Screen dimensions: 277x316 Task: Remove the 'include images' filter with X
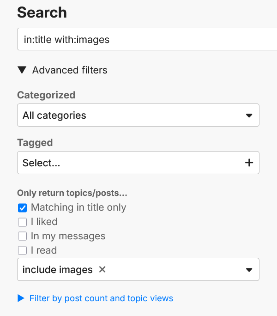click(x=102, y=269)
